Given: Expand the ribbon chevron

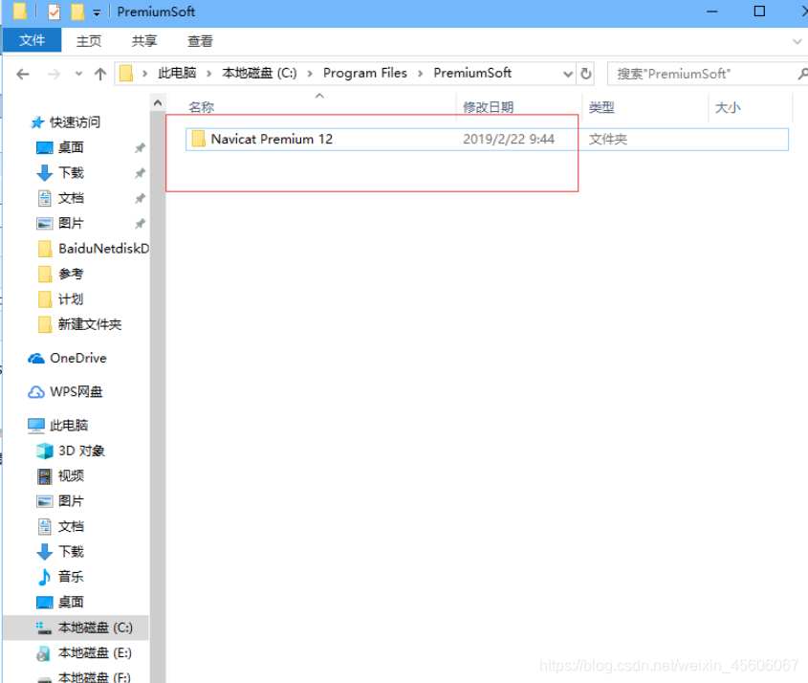Looking at the screenshot, I should pyautogui.click(x=797, y=41).
